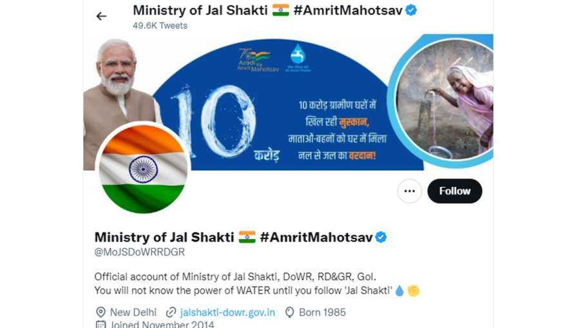Click the Indian flag emoji in header title
This screenshot has height=328, width=583.
(x=280, y=10)
